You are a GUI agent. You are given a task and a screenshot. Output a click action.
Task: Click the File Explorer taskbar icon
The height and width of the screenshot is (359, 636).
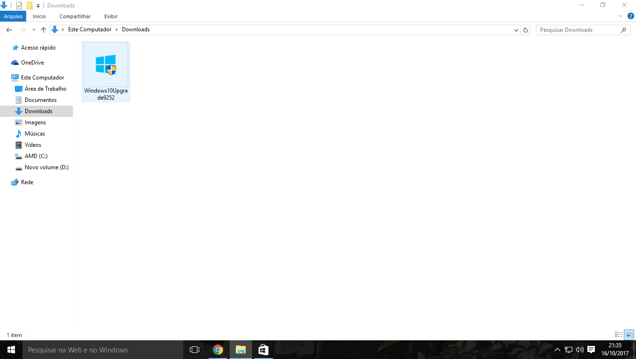241,350
